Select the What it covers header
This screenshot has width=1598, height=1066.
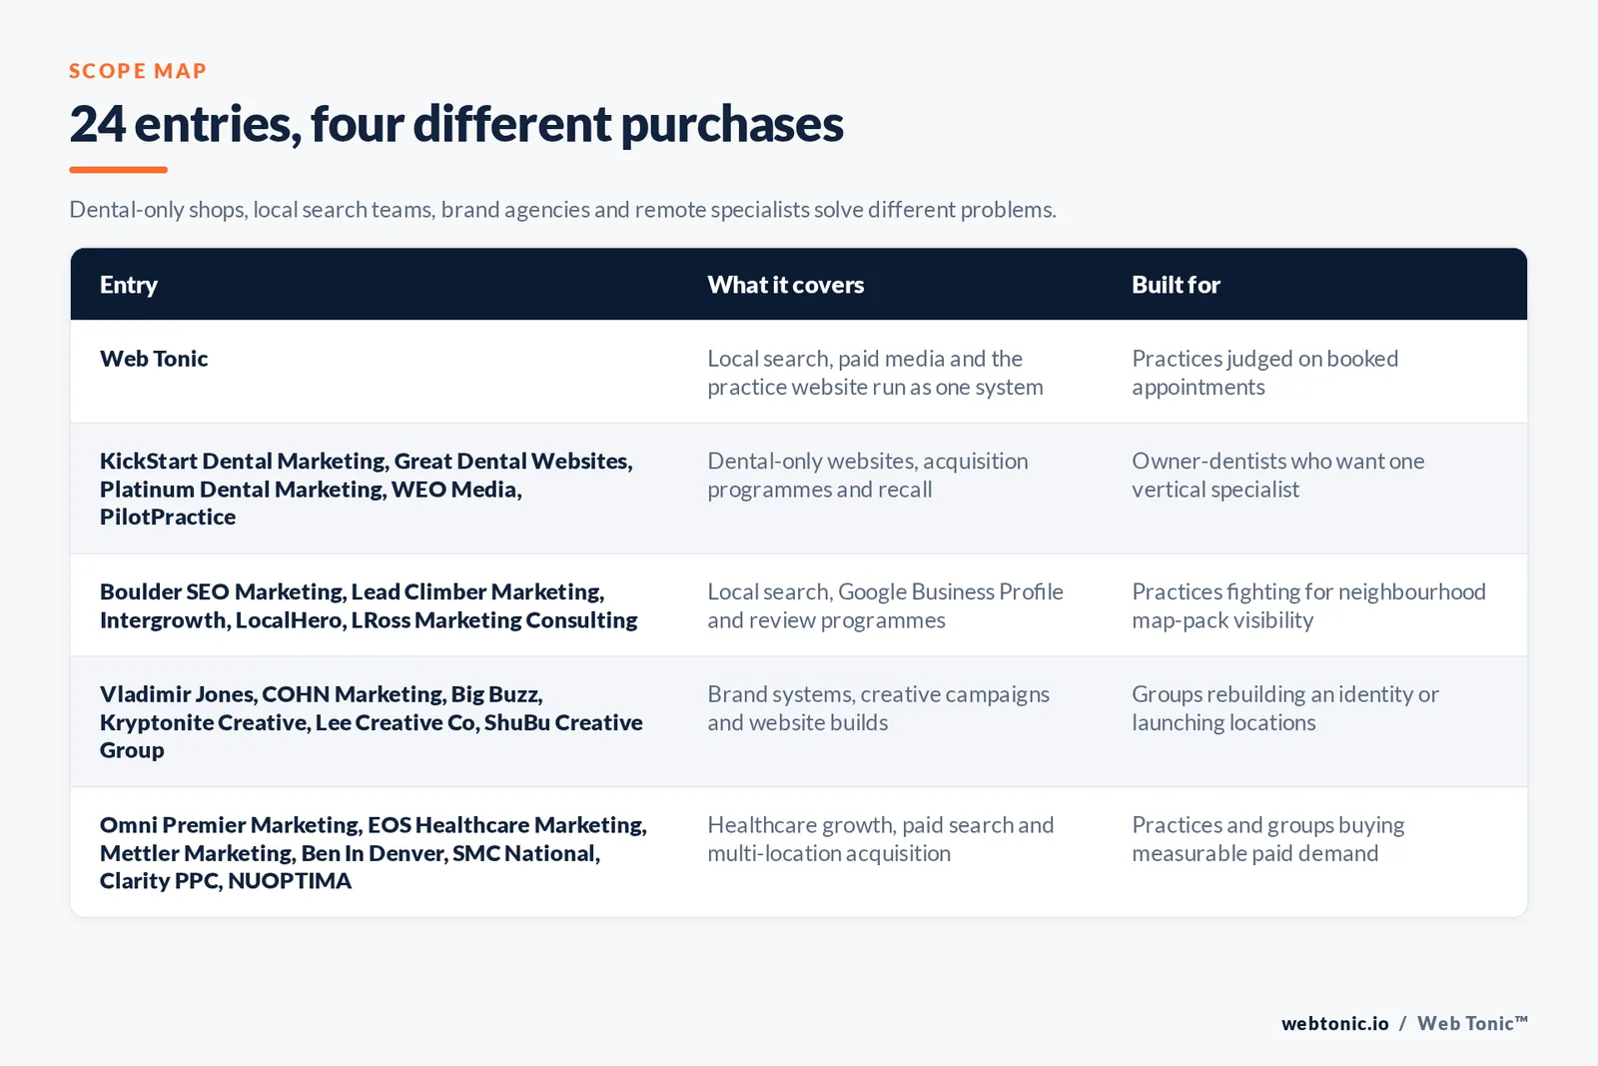pos(785,285)
